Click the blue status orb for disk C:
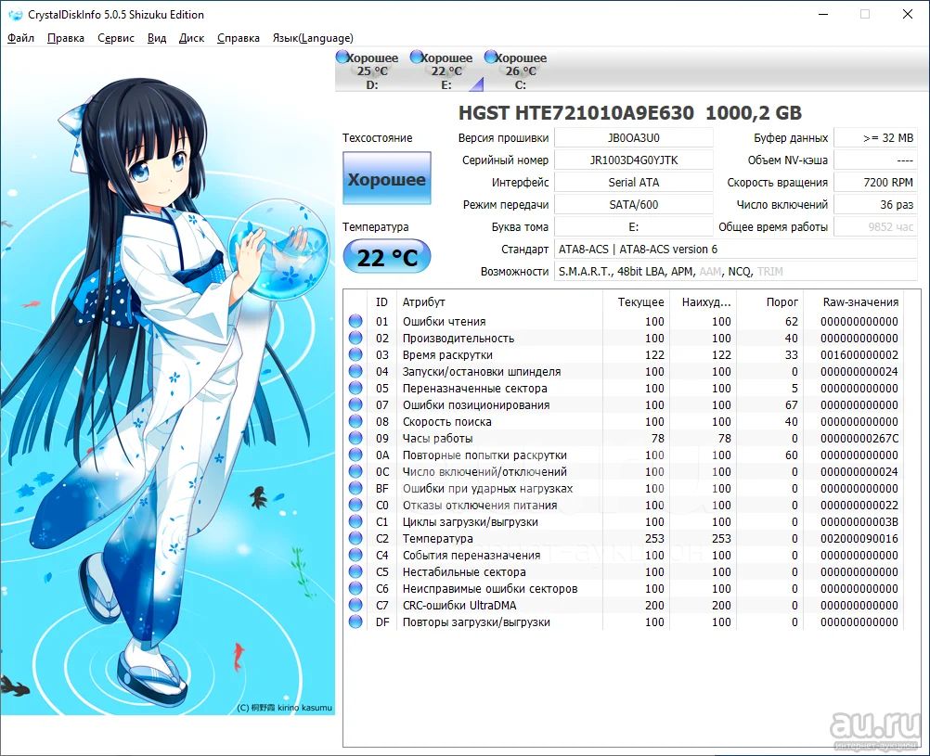Screen dimensions: 930x756 click(x=490, y=57)
